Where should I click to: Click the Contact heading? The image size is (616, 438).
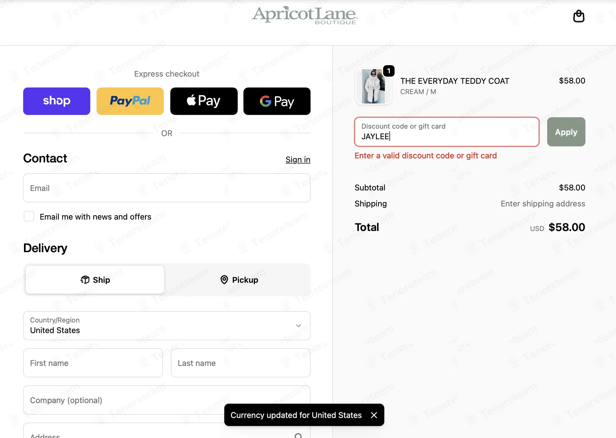point(45,158)
